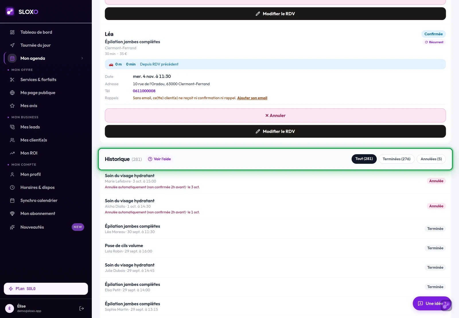Cancel Léa's appointment with Annuler button
Screen dimensions: 459x318
(275, 115)
